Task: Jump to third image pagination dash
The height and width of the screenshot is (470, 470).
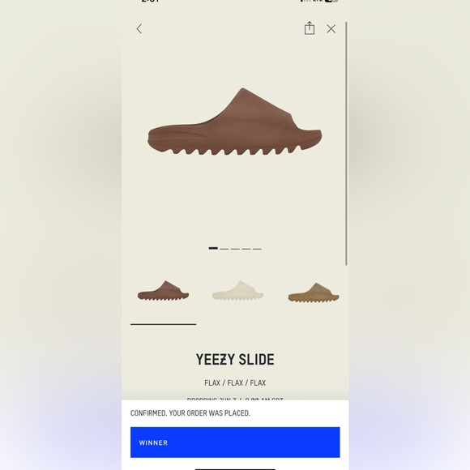Action: pos(235,249)
